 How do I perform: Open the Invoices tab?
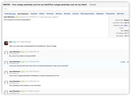click(75, 14)
